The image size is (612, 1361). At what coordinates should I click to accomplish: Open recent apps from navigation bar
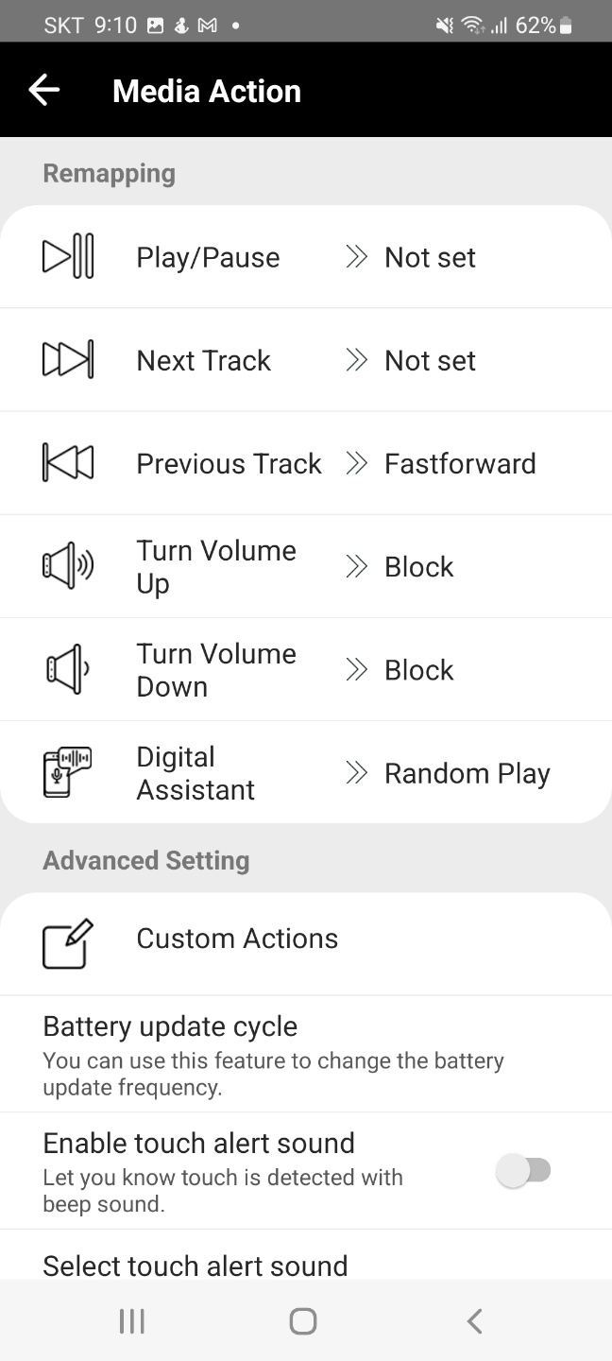point(132,1320)
